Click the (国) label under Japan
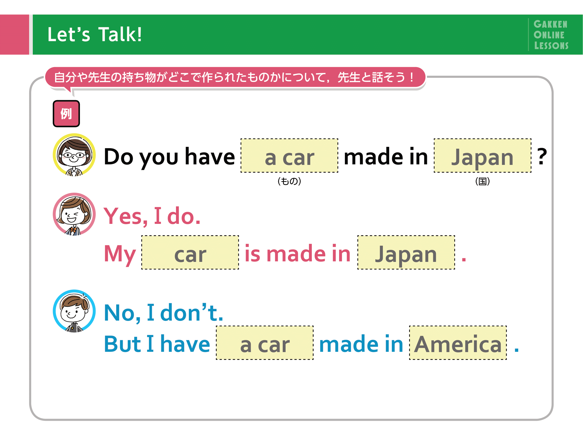 pyautogui.click(x=482, y=181)
